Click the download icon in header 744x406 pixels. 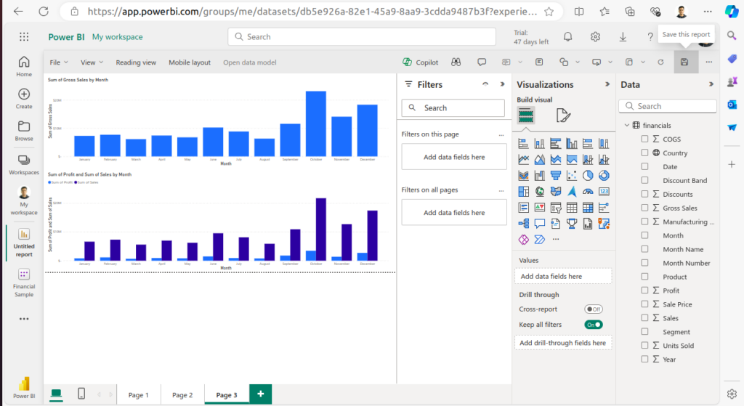623,37
